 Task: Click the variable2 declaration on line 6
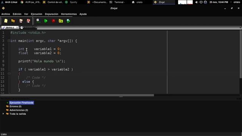point(40,53)
